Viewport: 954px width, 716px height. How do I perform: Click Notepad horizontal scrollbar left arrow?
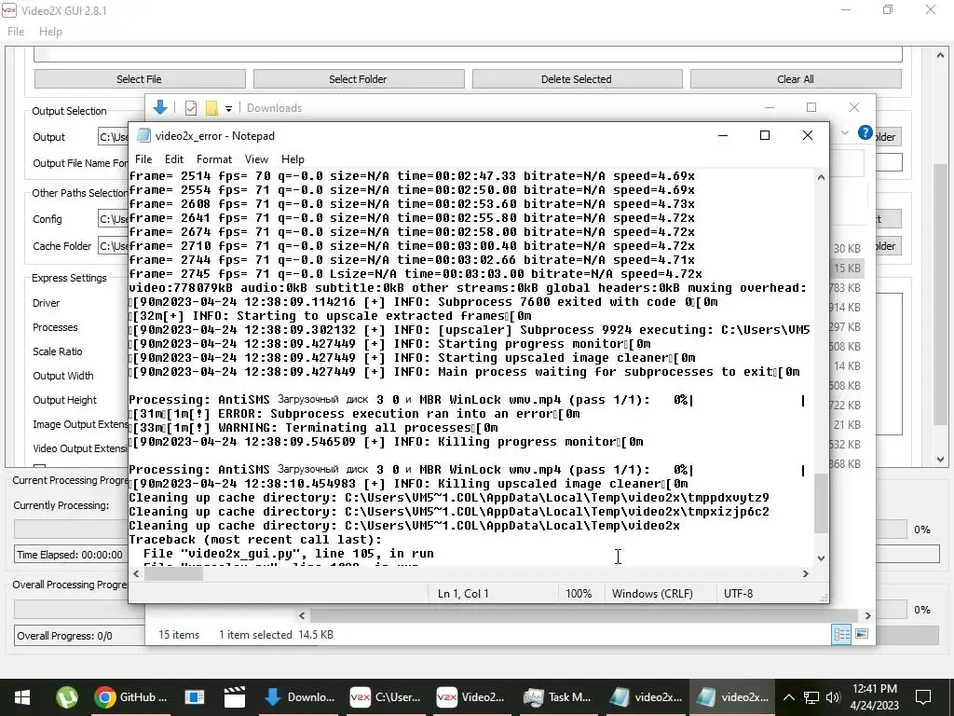[x=136, y=573]
